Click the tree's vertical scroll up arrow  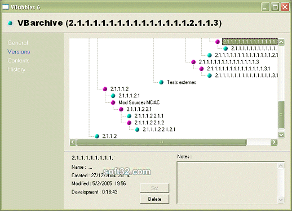(281, 42)
